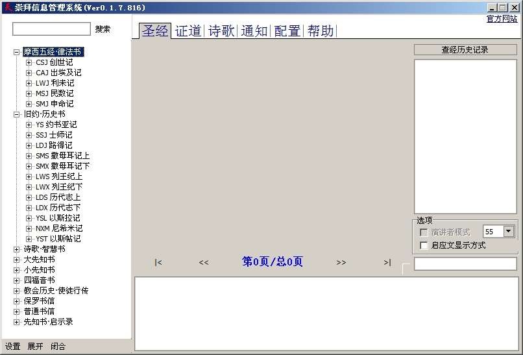
Task: Open the 官方网站 link
Action: pos(502,19)
